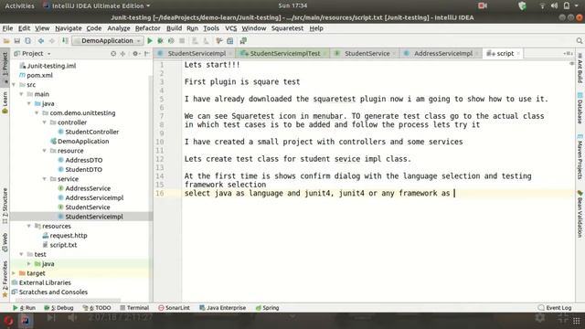Open the Favorites tool window
The image size is (585, 329).
(x=5, y=279)
